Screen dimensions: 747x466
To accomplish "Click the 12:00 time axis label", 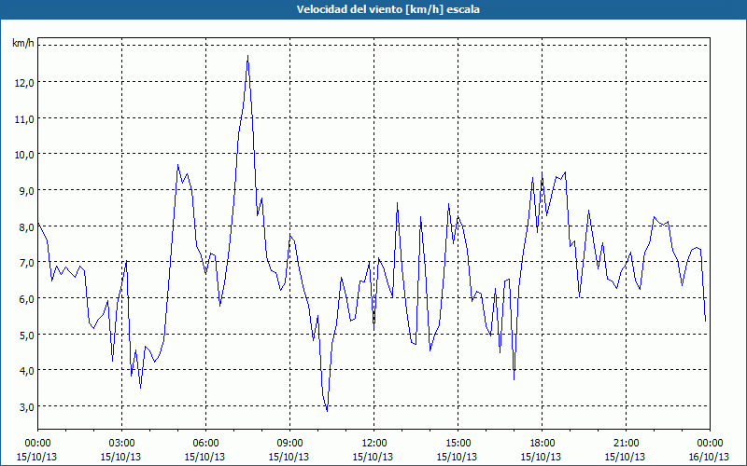I will tap(374, 444).
